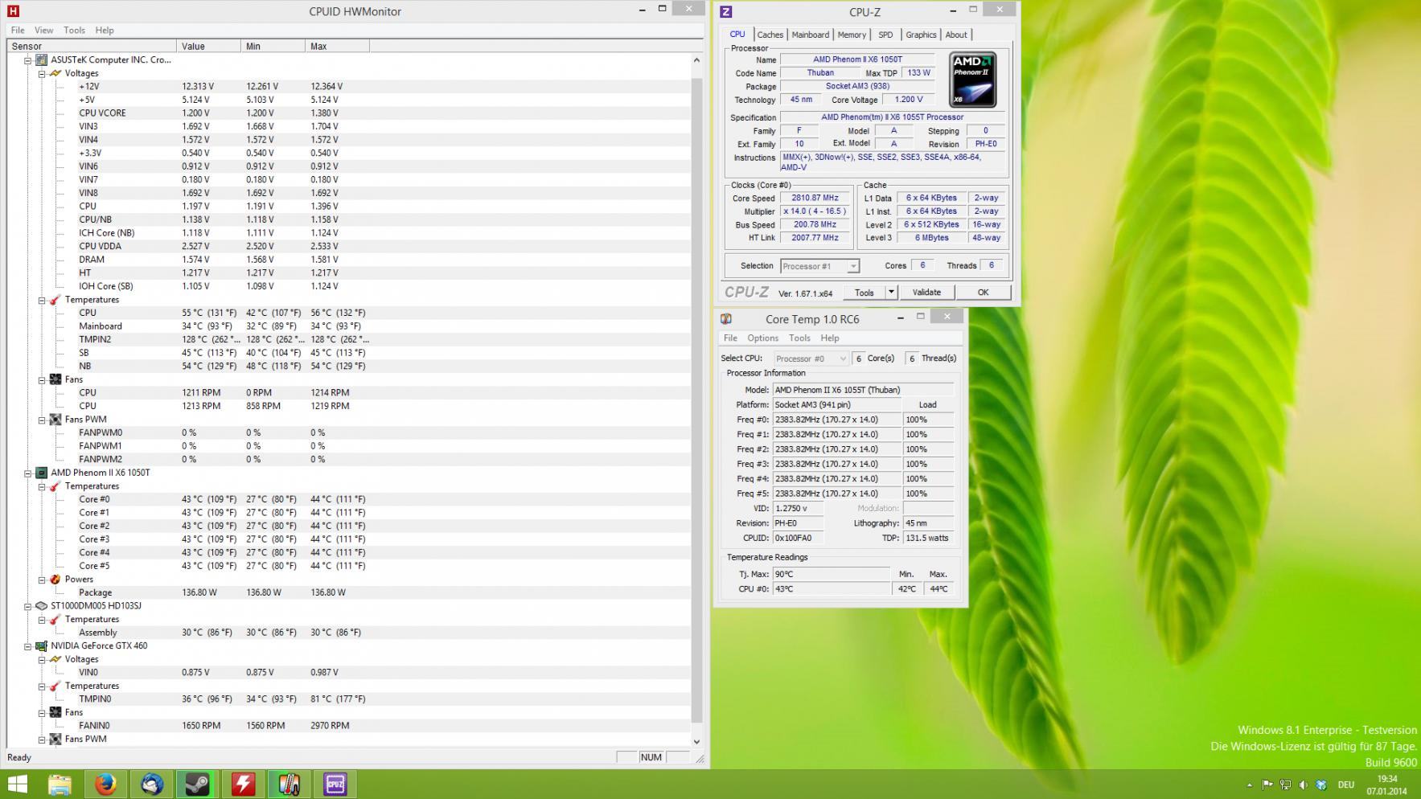The height and width of the screenshot is (799, 1421).
Task: Switch to CPU-Z About tab
Action: pos(956,35)
